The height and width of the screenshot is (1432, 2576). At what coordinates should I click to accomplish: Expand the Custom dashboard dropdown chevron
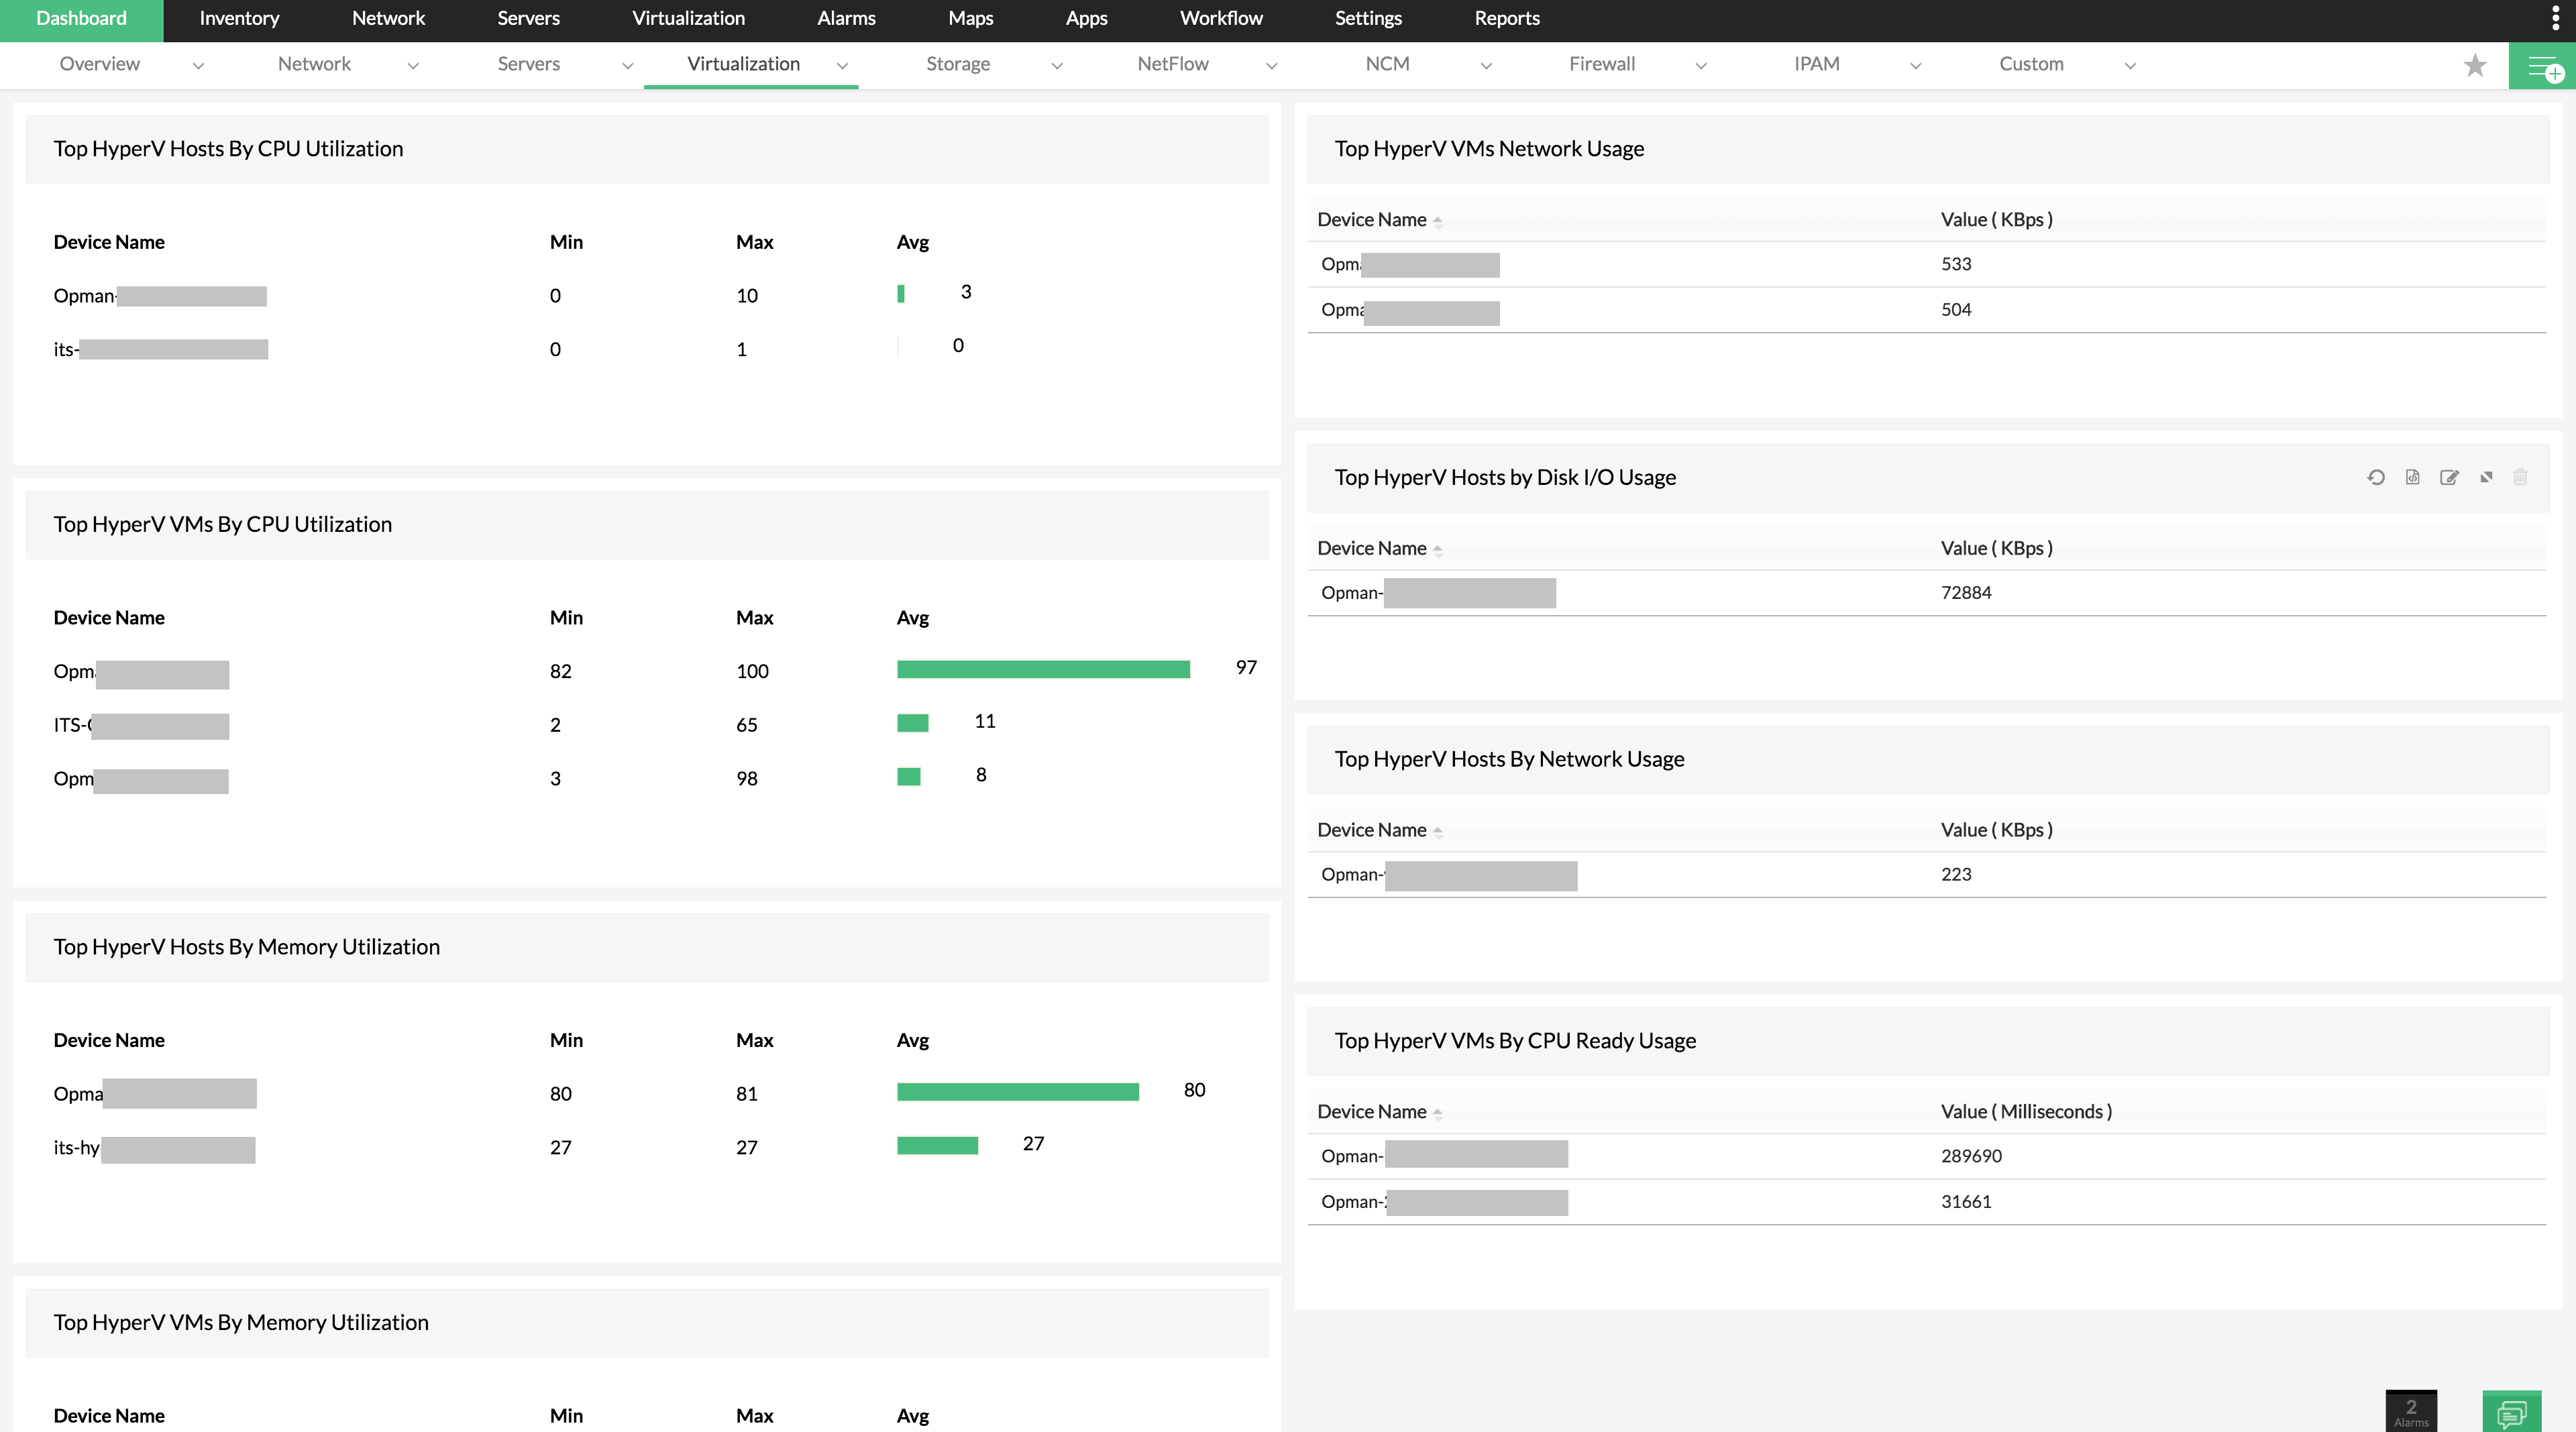click(2130, 66)
